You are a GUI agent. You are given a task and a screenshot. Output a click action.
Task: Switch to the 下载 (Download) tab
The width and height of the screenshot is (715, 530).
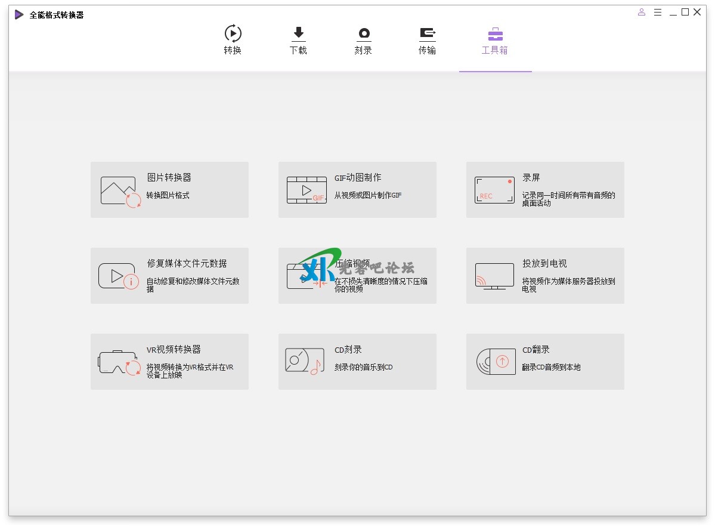coord(298,40)
